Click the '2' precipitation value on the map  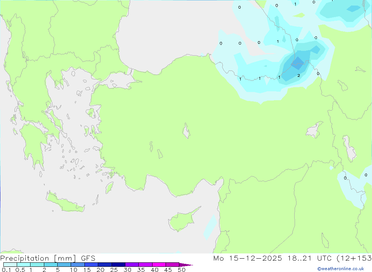click(x=299, y=76)
